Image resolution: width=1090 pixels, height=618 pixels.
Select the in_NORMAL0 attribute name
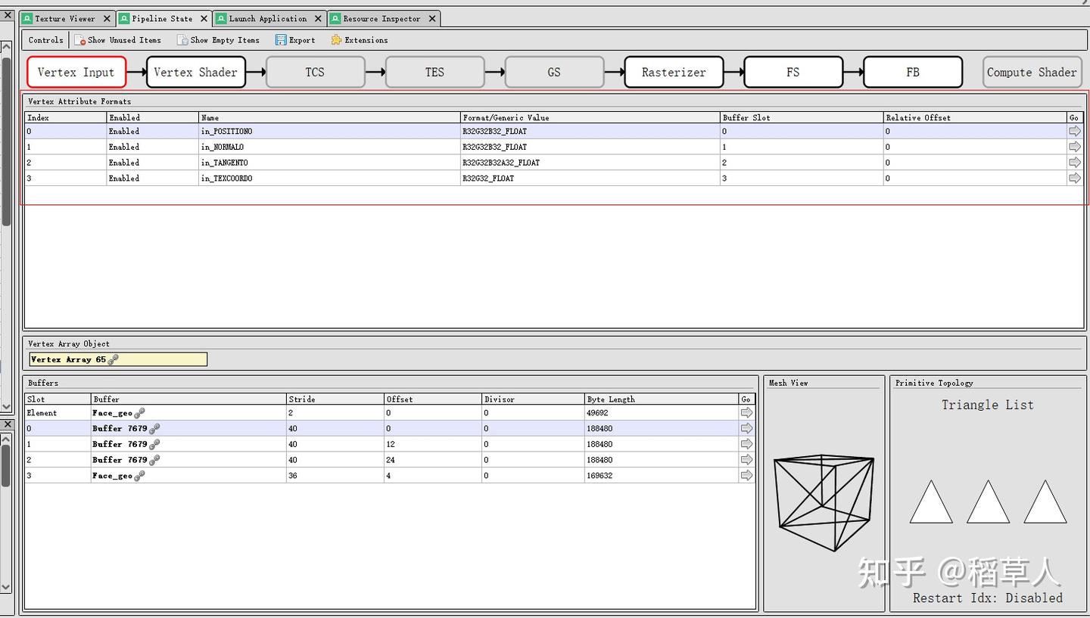click(223, 147)
